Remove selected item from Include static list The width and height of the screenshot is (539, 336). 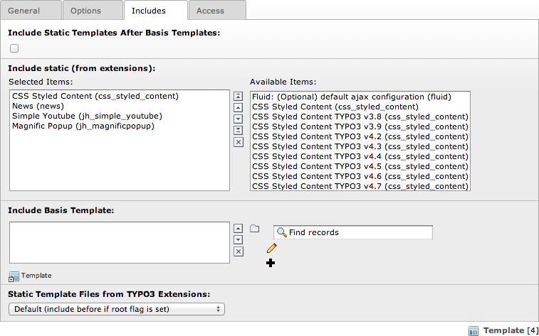239,142
